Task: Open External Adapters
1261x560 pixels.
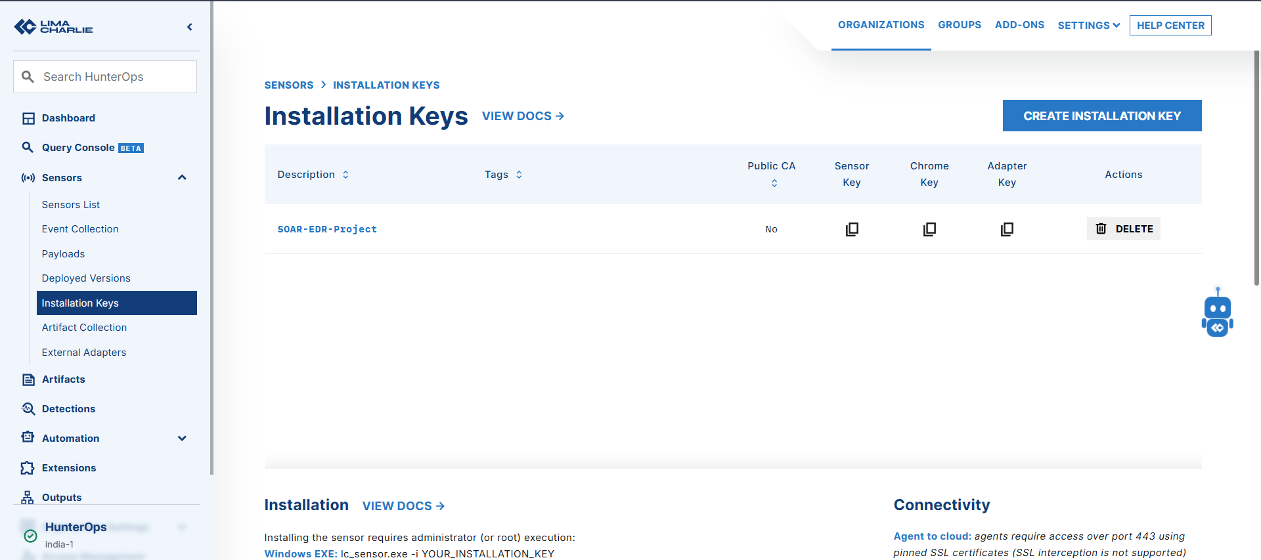Action: [x=84, y=353]
